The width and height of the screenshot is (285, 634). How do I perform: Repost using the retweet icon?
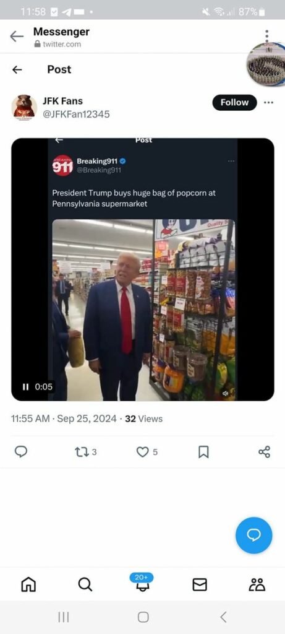coord(81,451)
